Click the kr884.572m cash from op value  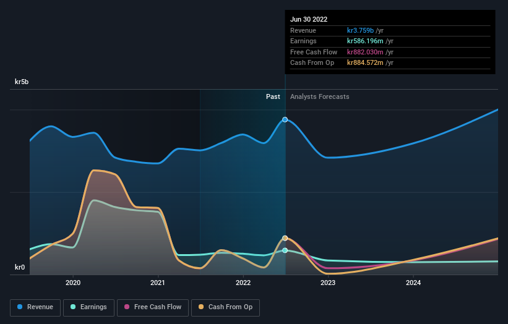pos(365,63)
